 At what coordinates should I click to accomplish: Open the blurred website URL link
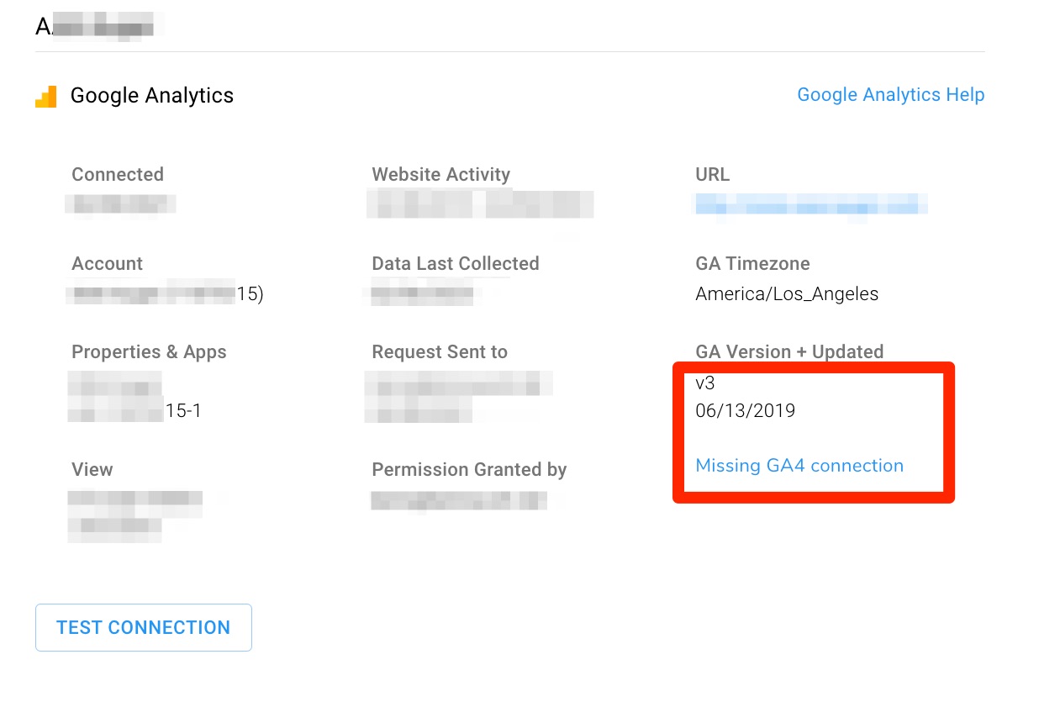coord(810,203)
